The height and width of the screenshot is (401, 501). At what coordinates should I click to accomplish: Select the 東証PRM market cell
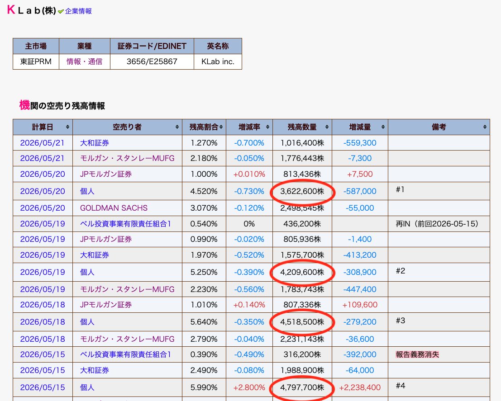[x=36, y=61]
